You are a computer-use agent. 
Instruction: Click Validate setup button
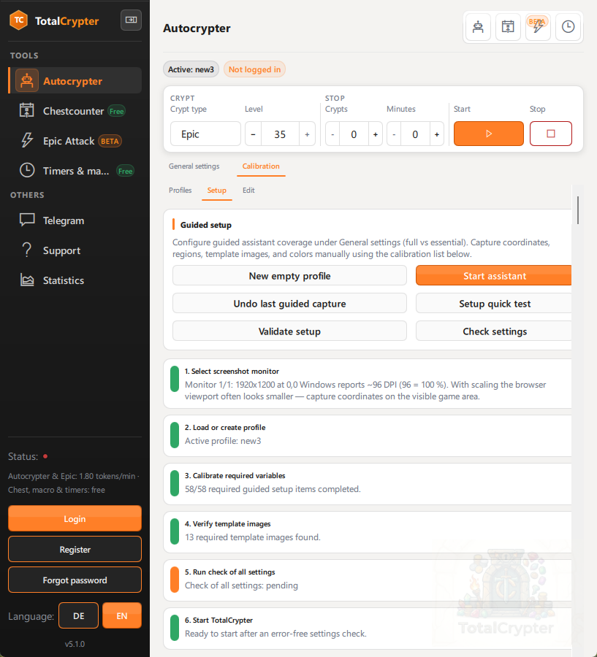click(289, 331)
